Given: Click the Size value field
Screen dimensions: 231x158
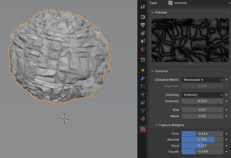Looking at the screenshot, I should tap(202, 110).
